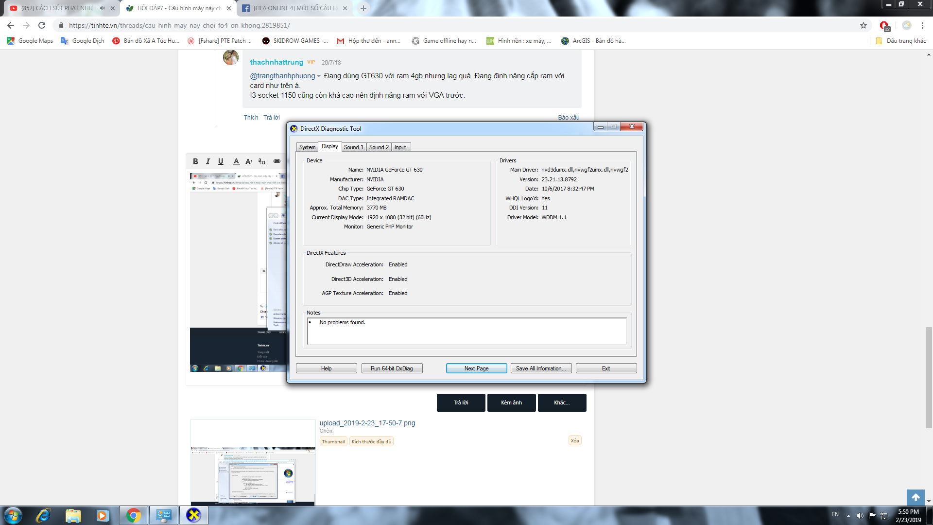Image resolution: width=933 pixels, height=525 pixels.
Task: Click the DirectX Diagnostic taskbar icon
Action: [193, 515]
